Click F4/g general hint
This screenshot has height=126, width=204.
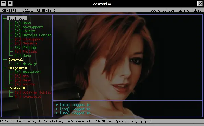pyautogui.click(x=79, y=121)
